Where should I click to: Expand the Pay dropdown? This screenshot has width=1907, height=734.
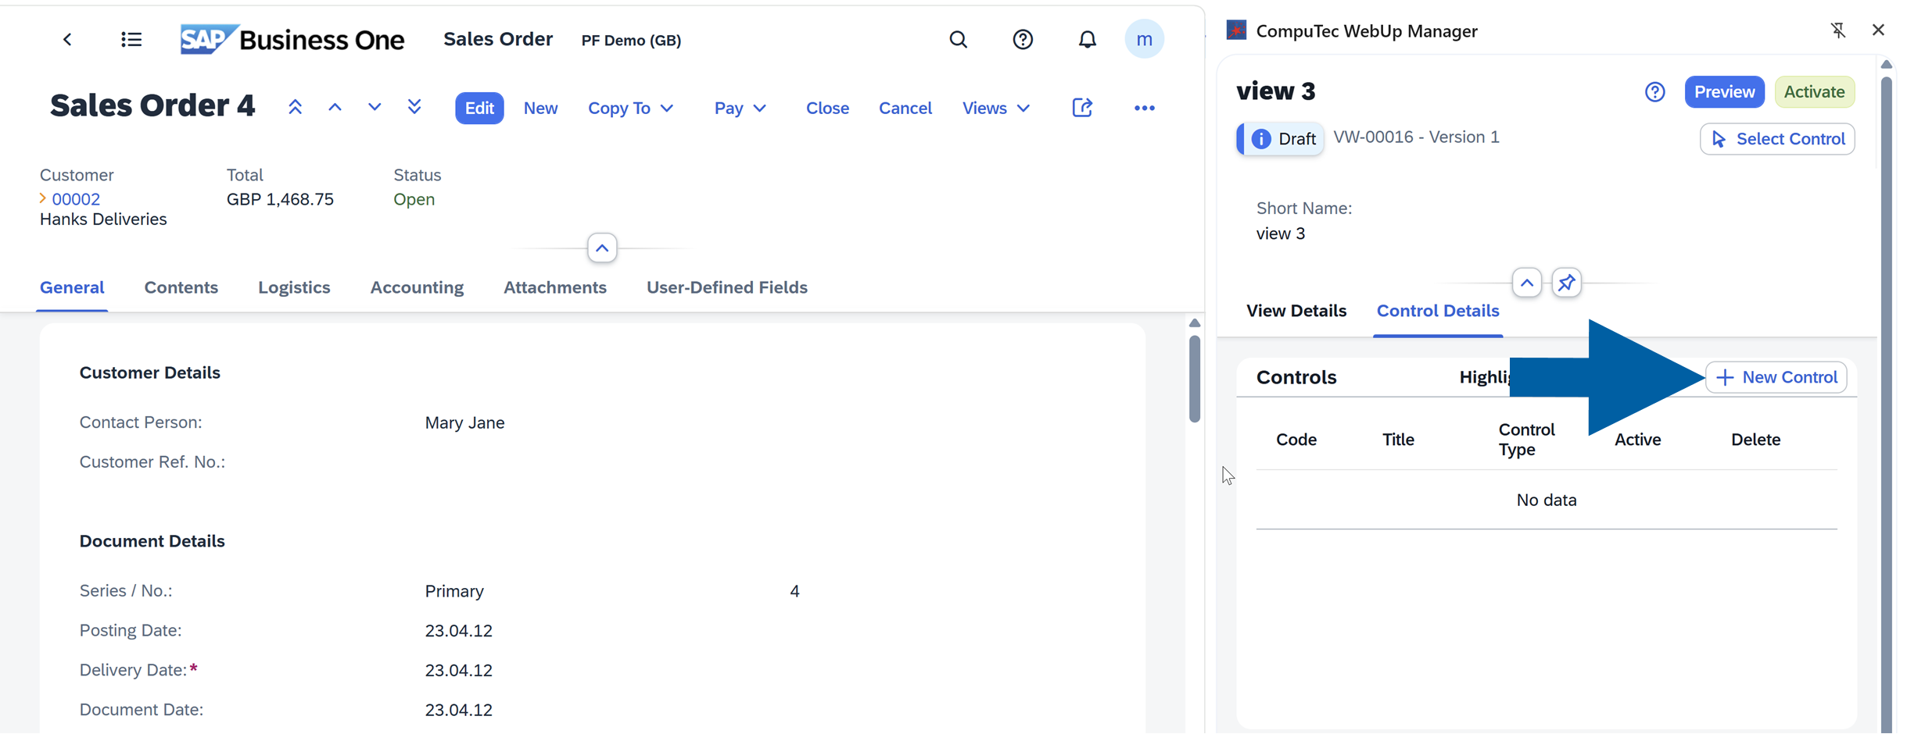pyautogui.click(x=739, y=108)
